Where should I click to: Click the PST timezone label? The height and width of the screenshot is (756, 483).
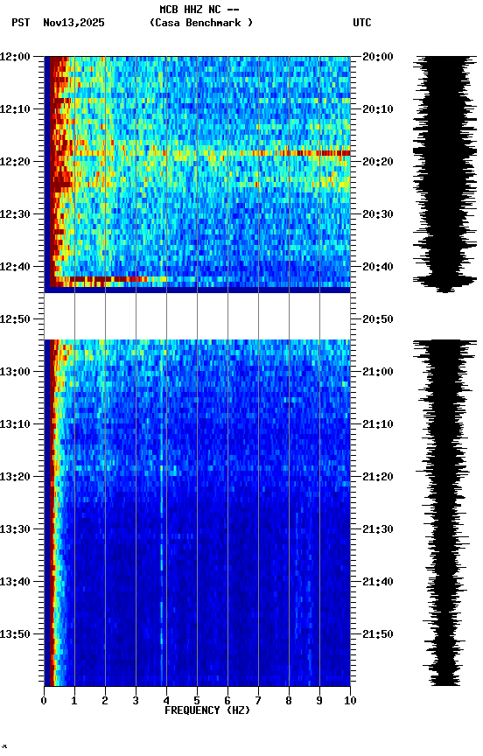[21, 23]
